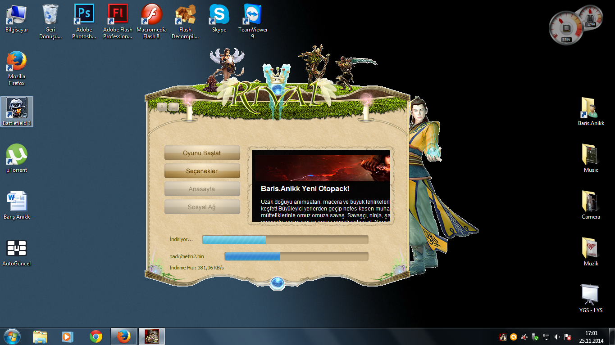Click the news banner image in launcher

tap(323, 168)
